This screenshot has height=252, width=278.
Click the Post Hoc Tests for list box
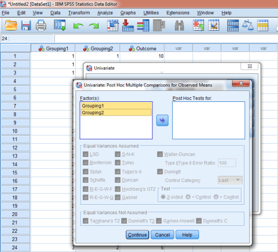[209, 120]
